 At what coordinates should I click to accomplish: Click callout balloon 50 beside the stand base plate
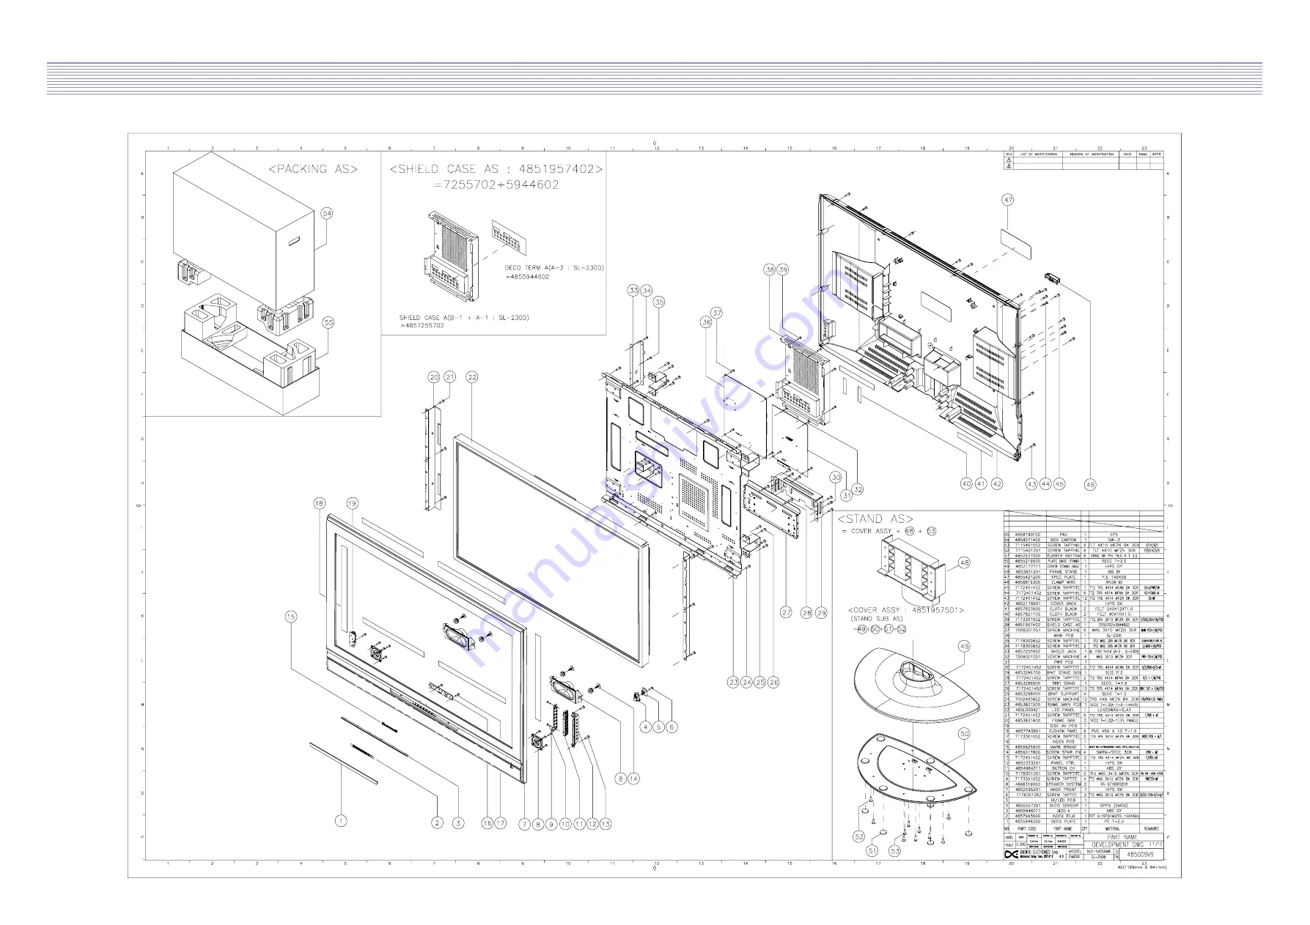coord(964,733)
